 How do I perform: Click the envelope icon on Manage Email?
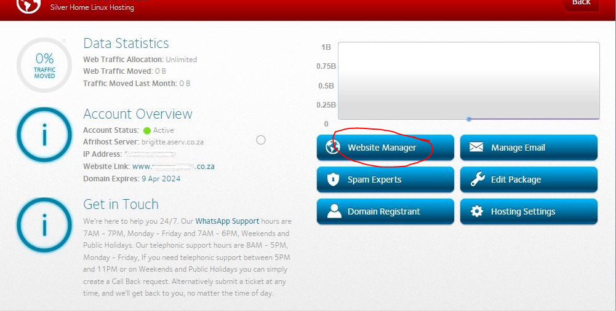476,148
